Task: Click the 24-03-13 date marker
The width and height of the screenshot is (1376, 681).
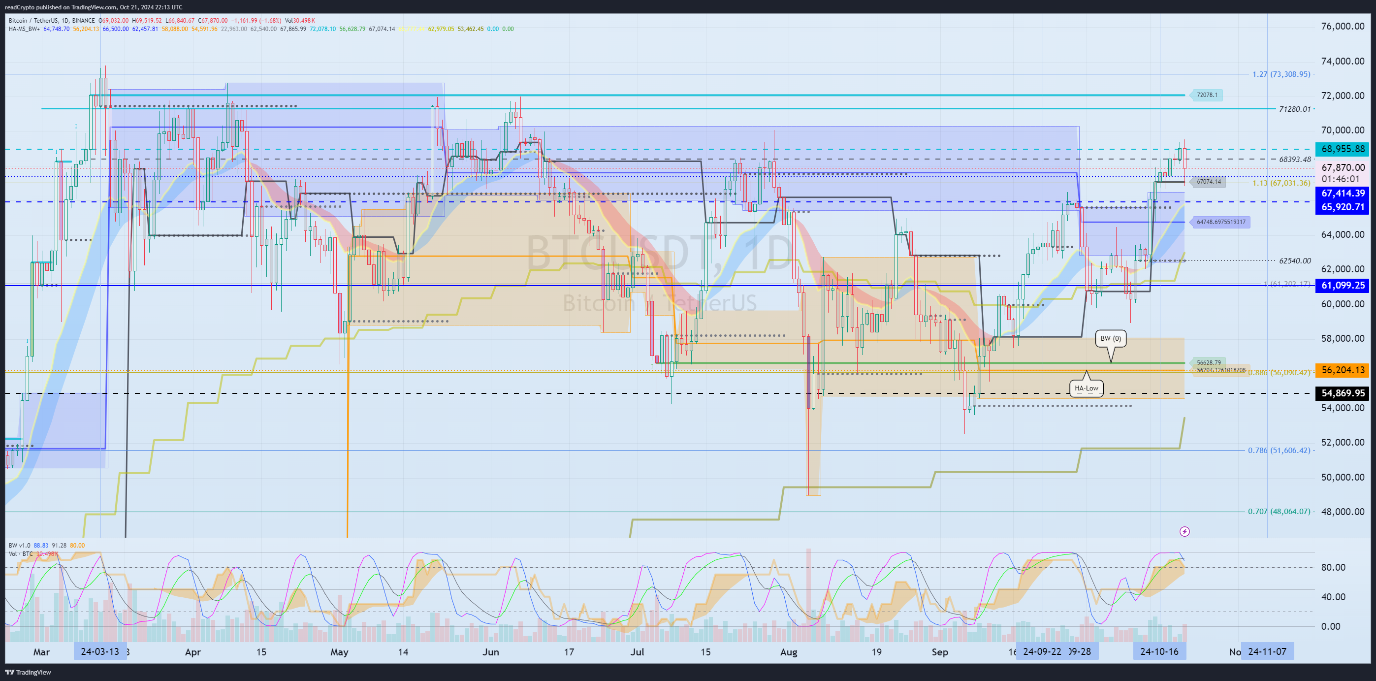Action: 100,651
